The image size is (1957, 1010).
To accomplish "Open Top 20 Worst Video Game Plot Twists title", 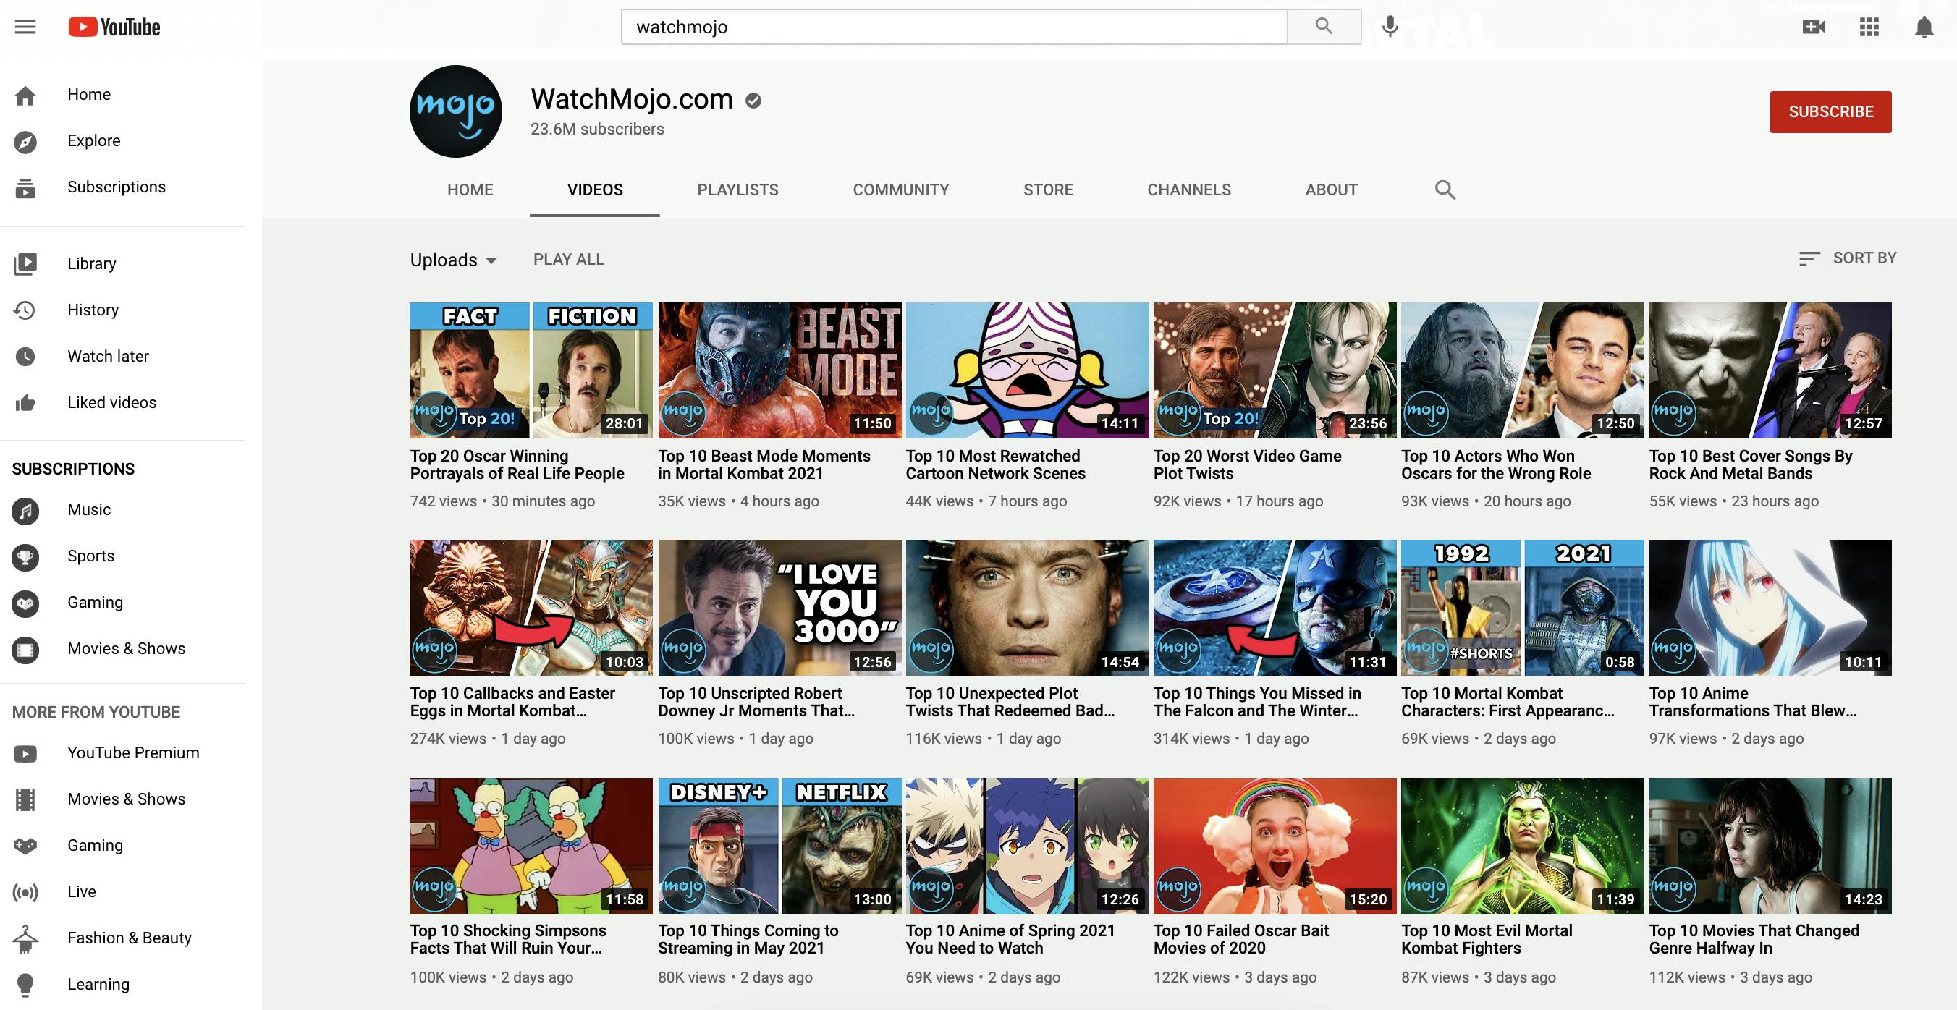I will 1248,464.
